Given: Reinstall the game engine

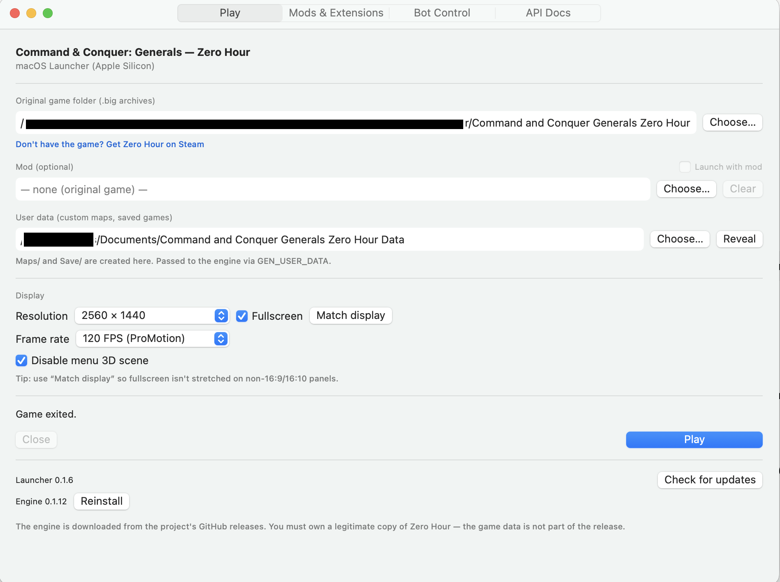Looking at the screenshot, I should click(102, 501).
